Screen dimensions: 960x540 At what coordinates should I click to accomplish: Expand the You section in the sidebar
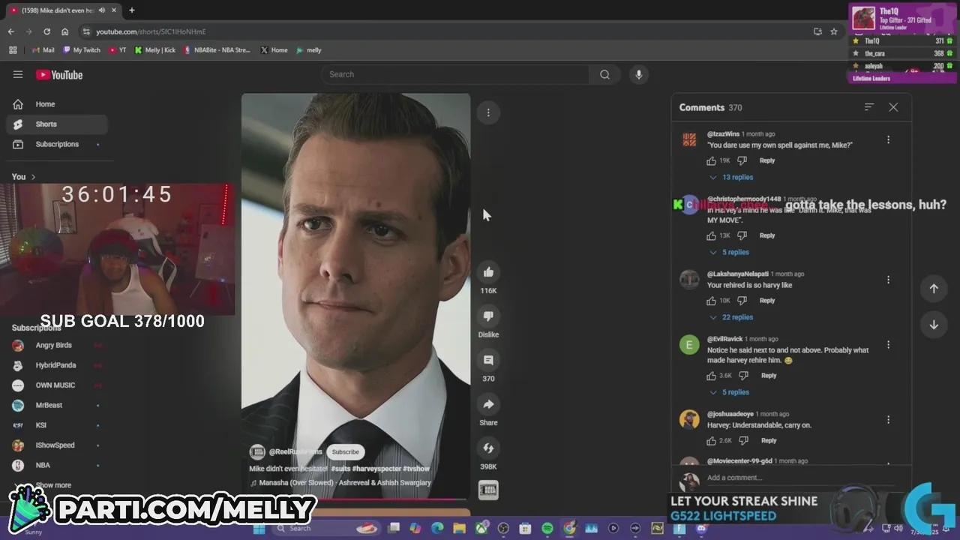tap(23, 177)
